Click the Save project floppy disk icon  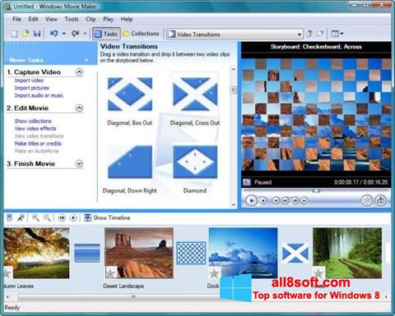pyautogui.click(x=37, y=34)
